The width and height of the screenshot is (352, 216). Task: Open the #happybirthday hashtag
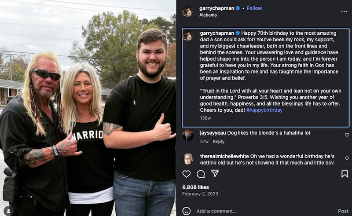(264, 110)
